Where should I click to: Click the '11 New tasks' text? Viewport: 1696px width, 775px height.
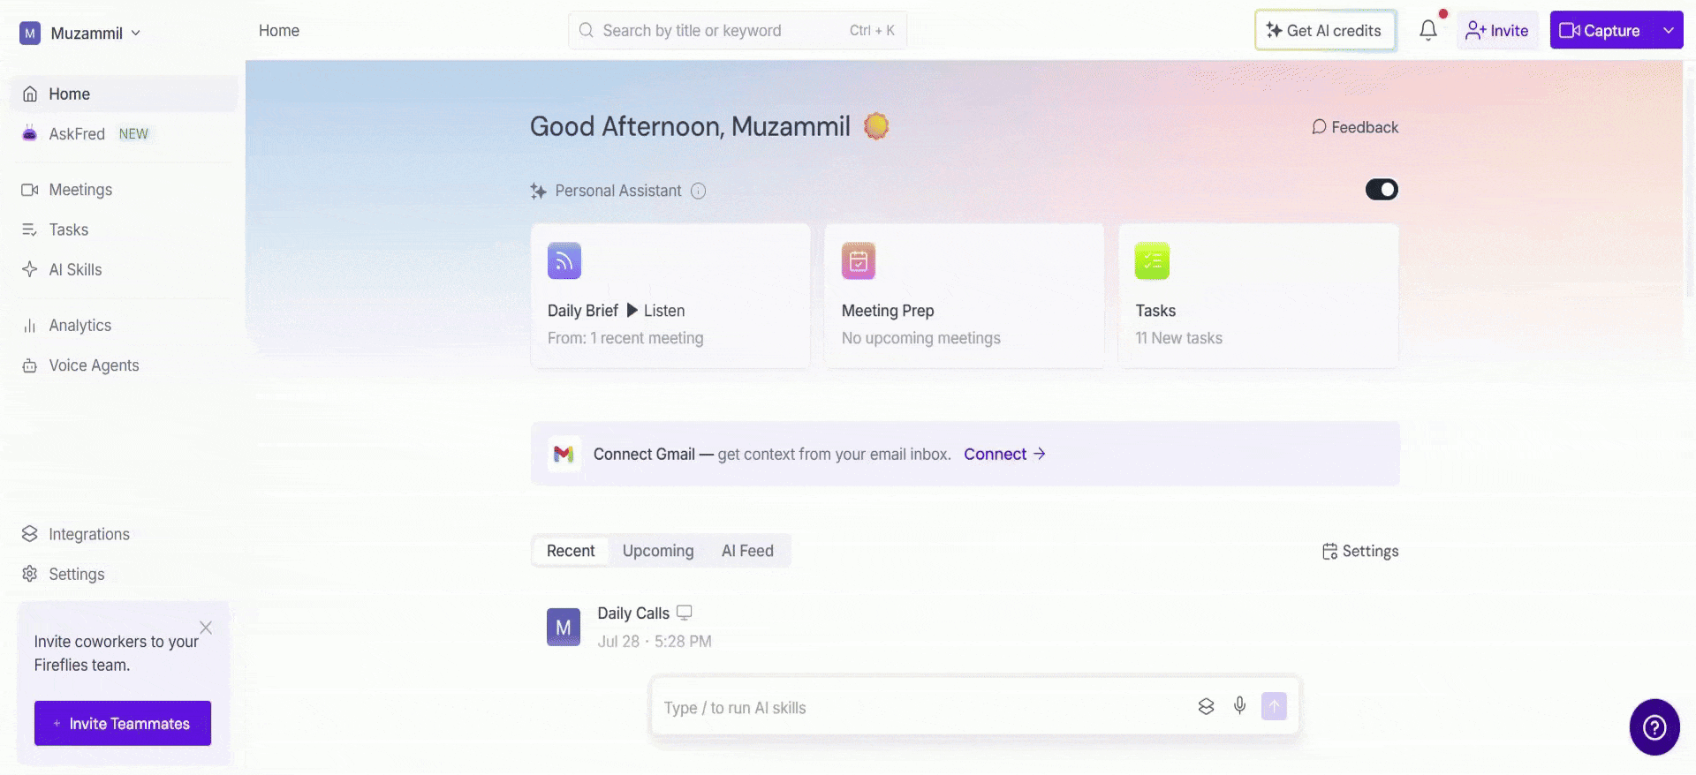[1178, 338]
